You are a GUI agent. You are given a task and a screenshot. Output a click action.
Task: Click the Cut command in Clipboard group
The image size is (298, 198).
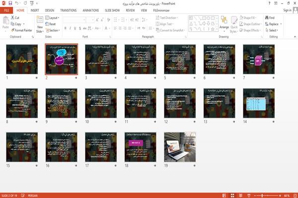(15, 18)
